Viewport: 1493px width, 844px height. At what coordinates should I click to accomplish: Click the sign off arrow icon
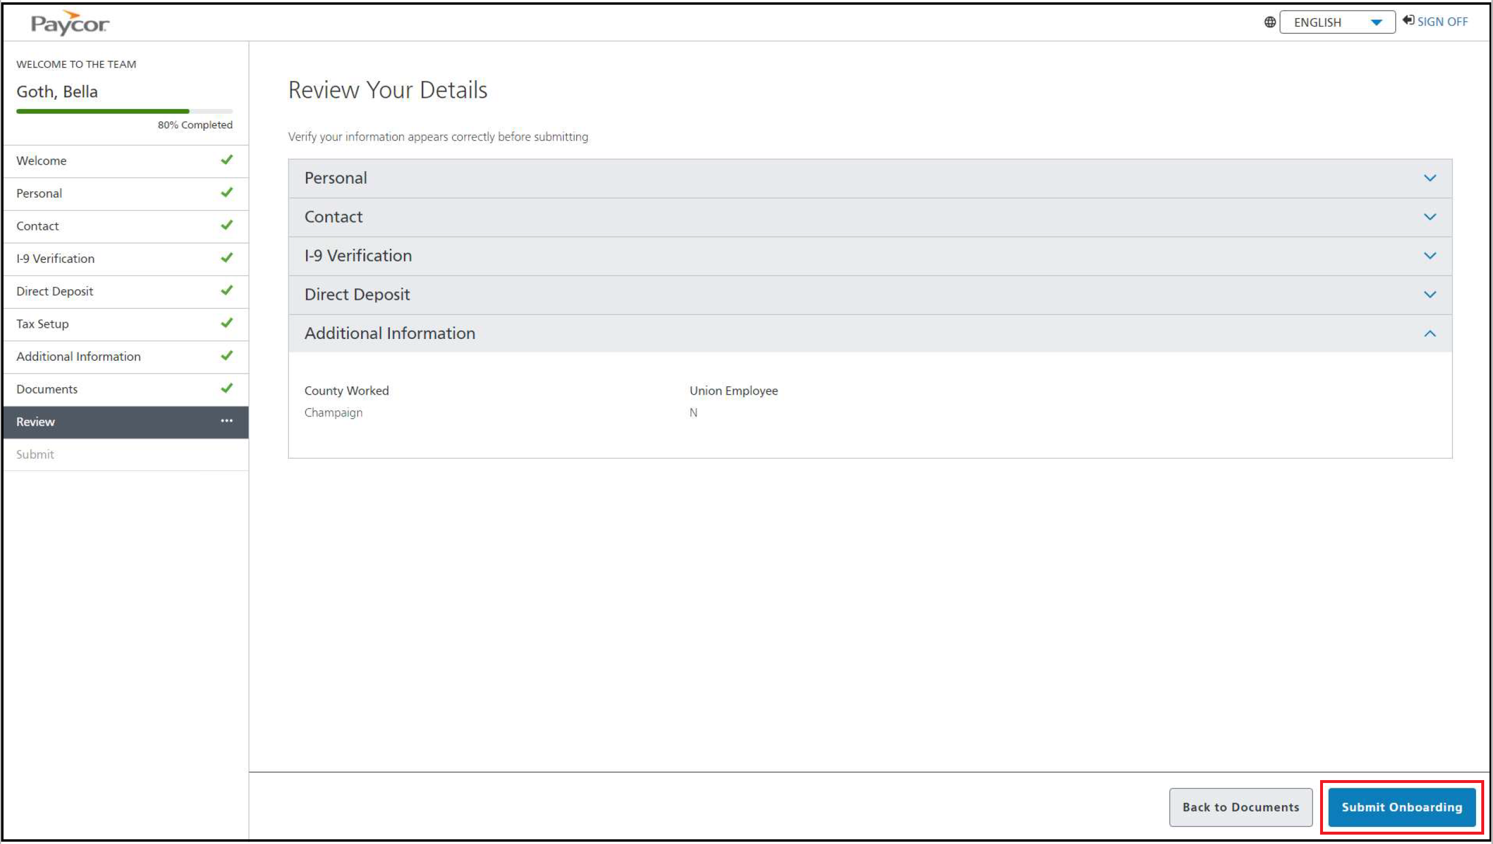(x=1407, y=21)
